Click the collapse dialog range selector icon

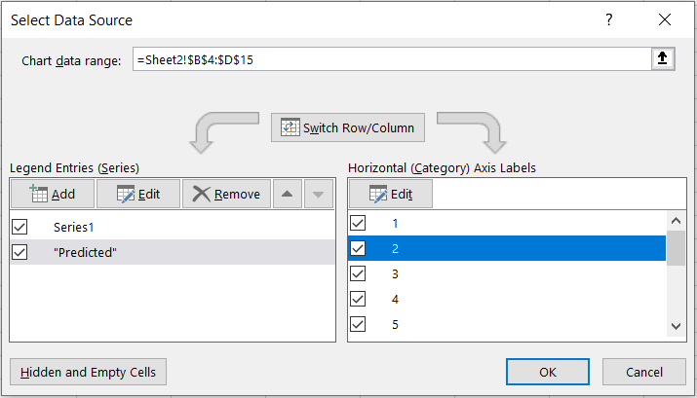663,59
